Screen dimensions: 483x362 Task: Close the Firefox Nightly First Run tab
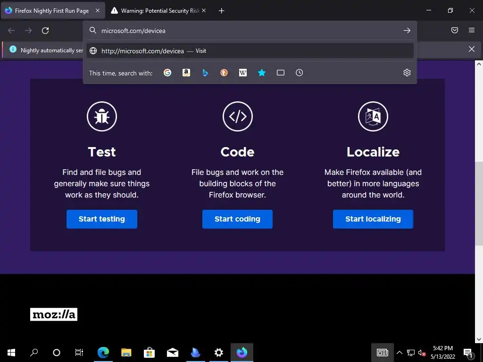[97, 10]
